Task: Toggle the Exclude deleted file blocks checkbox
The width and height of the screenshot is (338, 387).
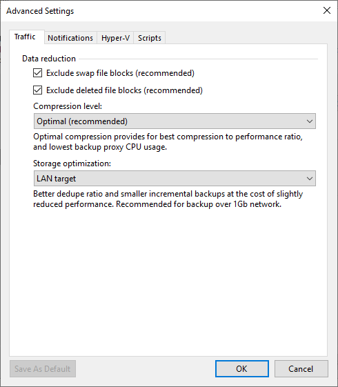Action: click(37, 90)
